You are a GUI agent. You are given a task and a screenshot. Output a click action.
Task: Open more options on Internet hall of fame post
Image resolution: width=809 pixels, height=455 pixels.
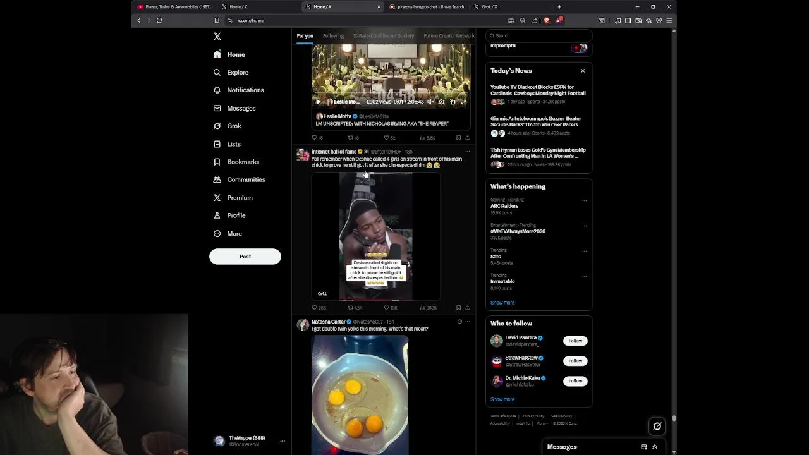coord(468,152)
